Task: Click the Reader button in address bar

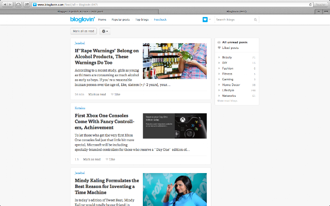Action: 321,5
